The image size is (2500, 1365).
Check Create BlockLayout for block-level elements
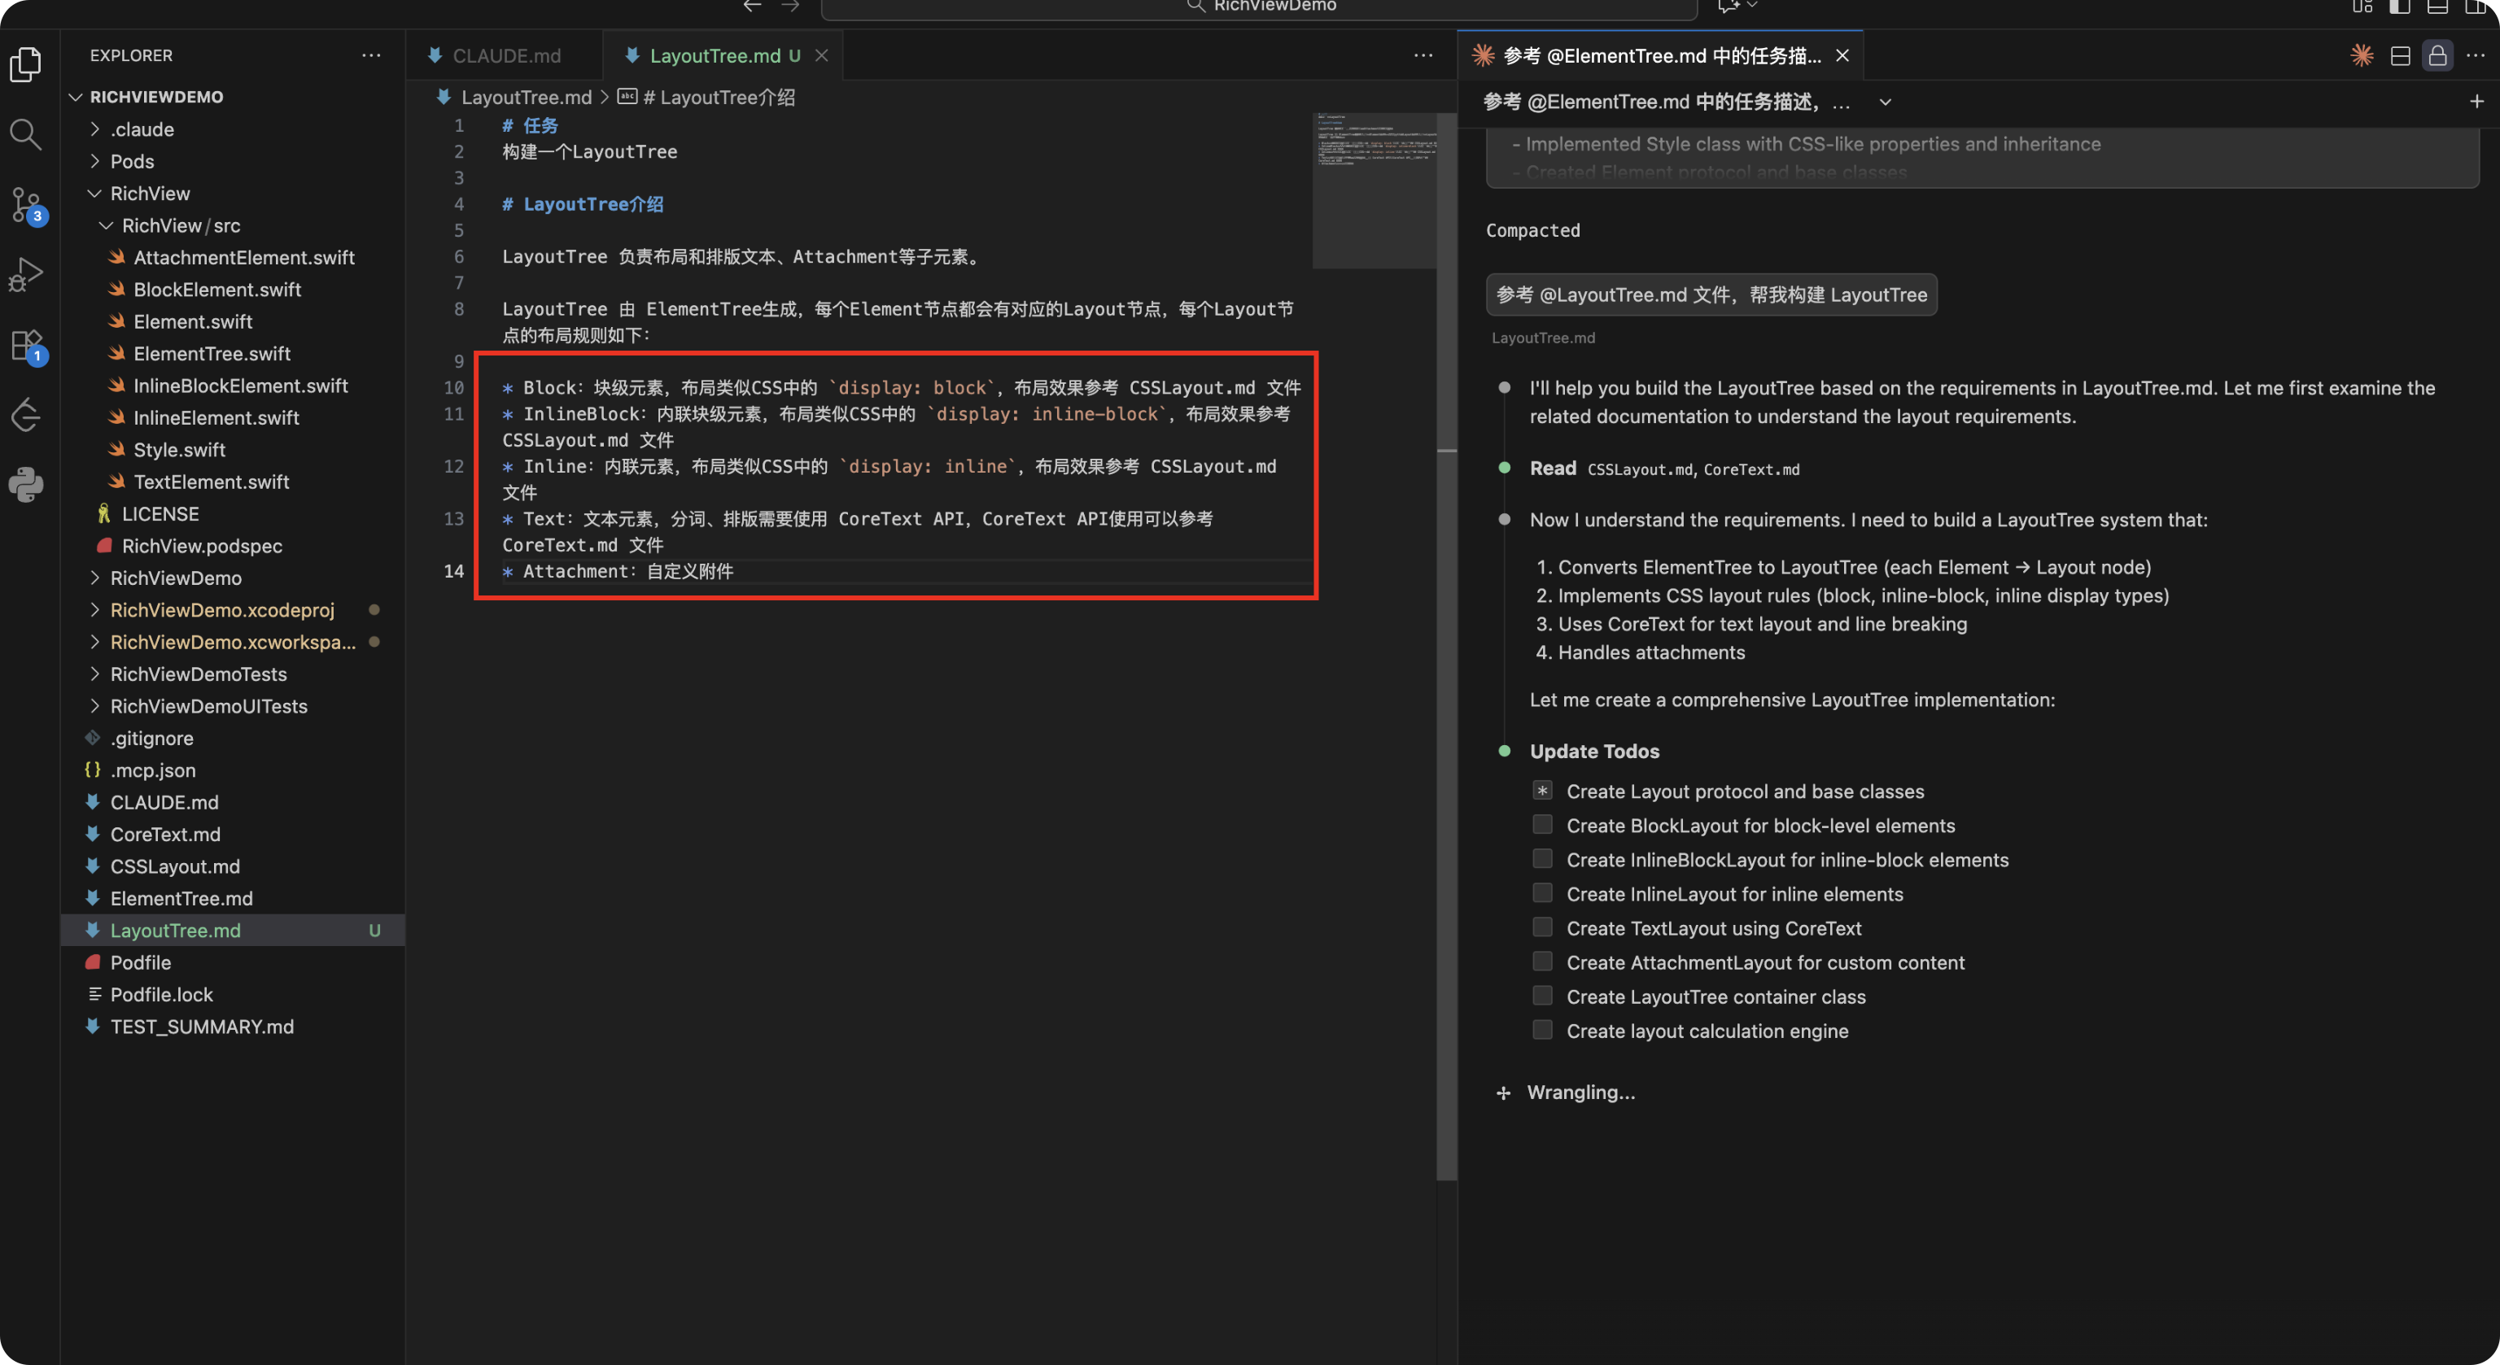pos(1541,825)
